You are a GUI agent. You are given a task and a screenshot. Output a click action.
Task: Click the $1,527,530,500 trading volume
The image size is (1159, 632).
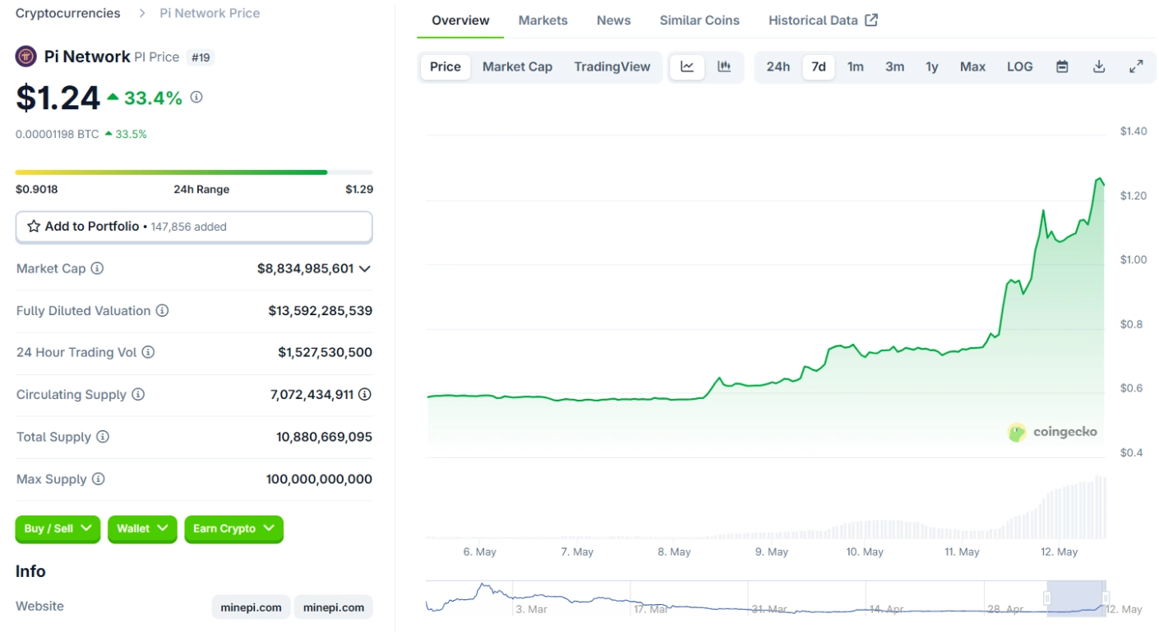tap(325, 352)
